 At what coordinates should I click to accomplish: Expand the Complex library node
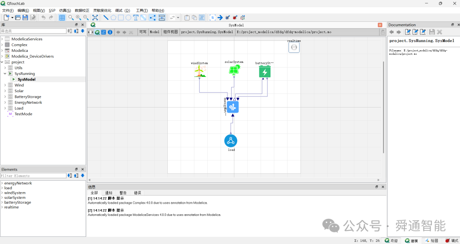pyautogui.click(x=2, y=45)
